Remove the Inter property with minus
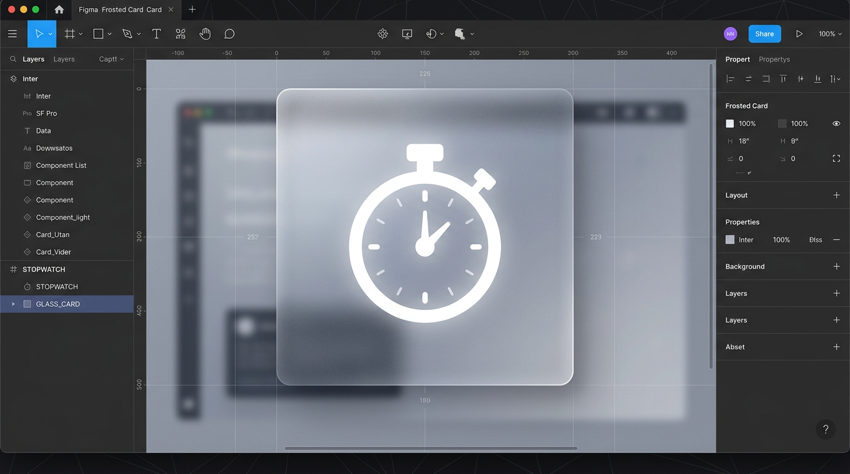 coord(836,239)
